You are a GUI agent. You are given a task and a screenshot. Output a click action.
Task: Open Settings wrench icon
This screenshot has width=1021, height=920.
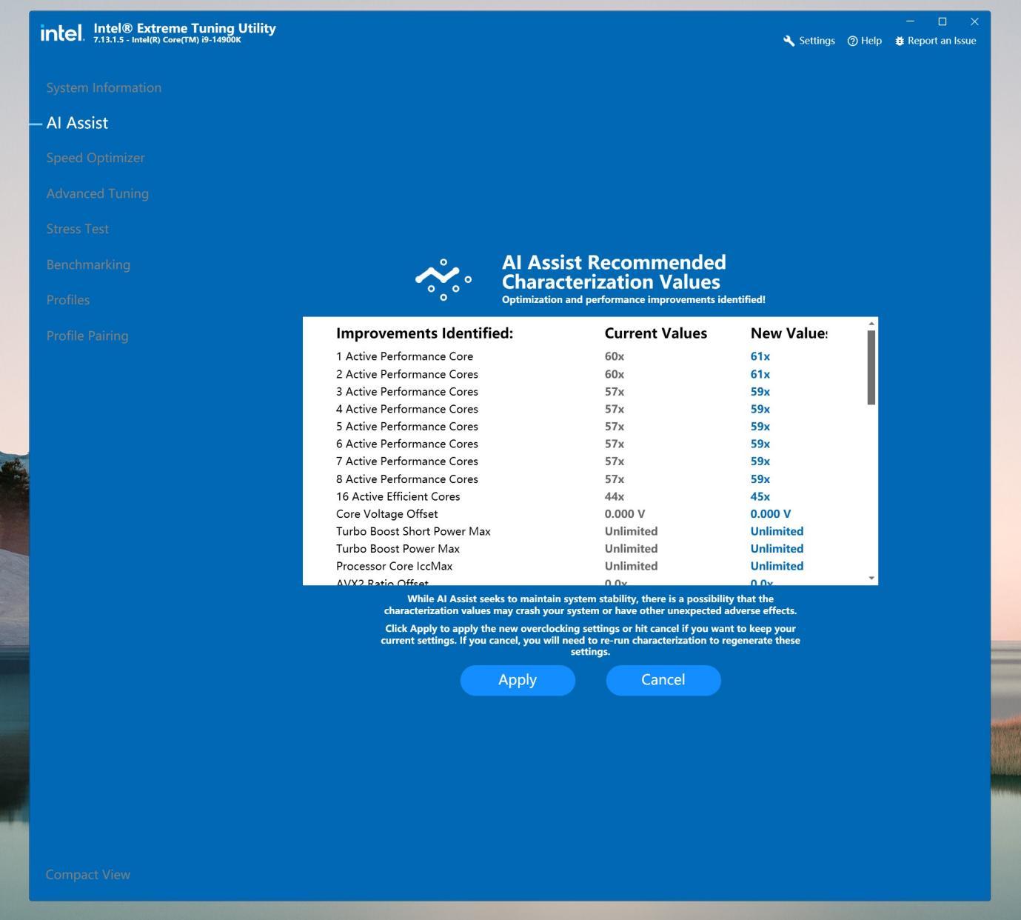[x=789, y=41]
